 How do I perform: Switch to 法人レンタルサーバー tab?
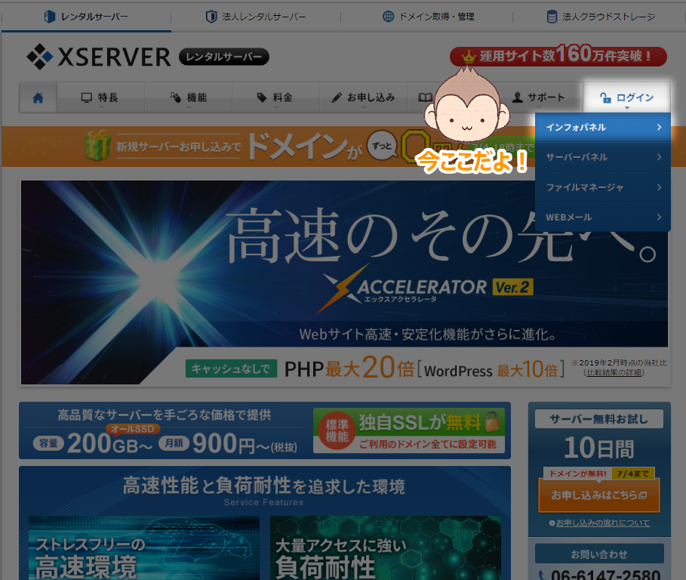click(256, 17)
